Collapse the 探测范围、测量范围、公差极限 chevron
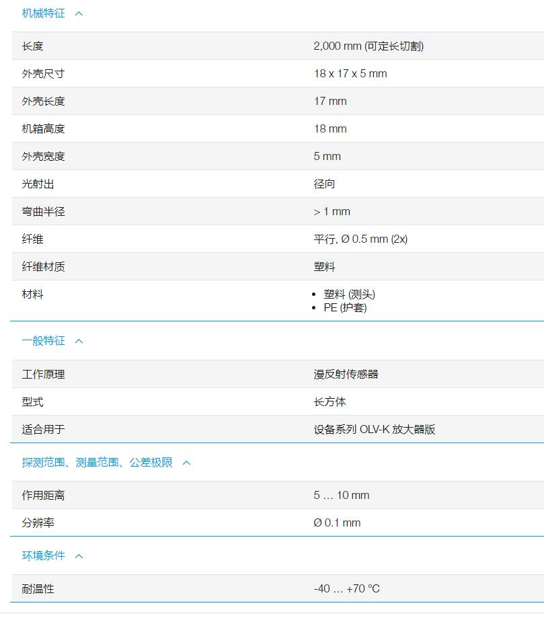 [187, 463]
